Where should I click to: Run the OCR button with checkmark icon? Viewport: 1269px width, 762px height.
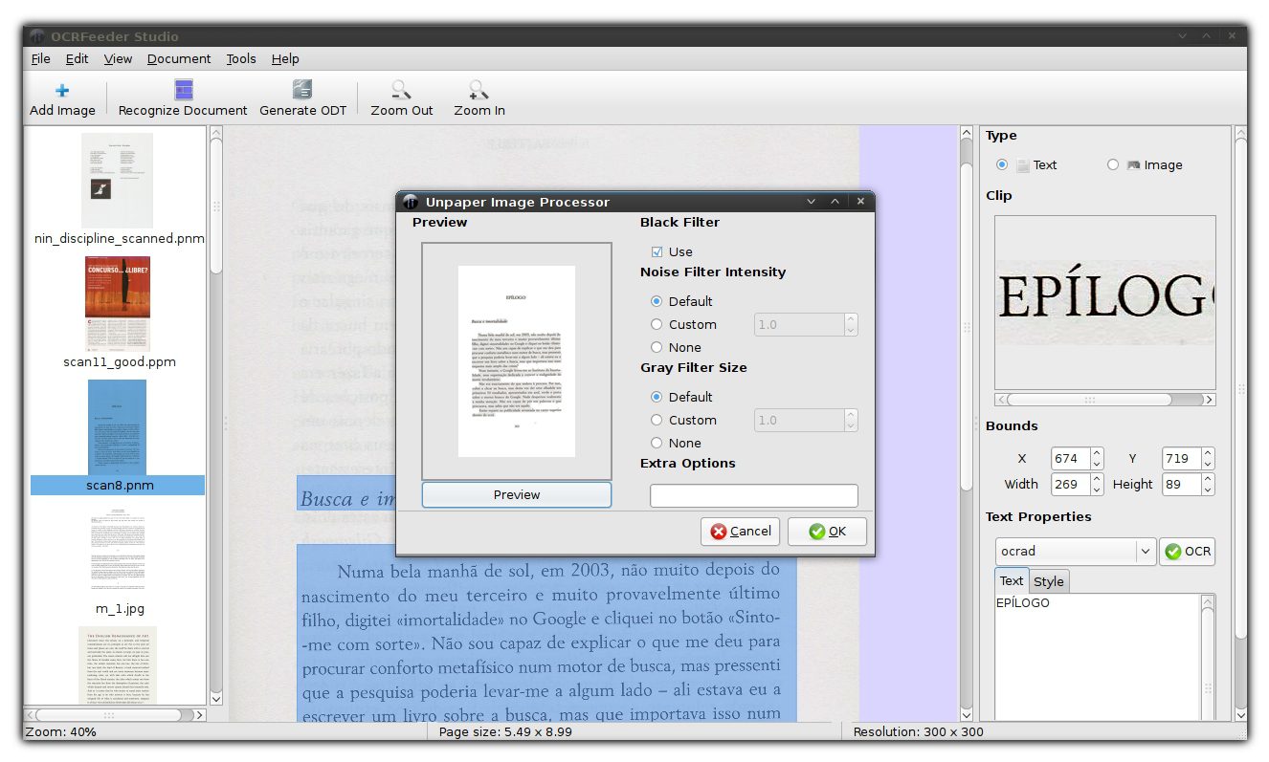coord(1187,552)
